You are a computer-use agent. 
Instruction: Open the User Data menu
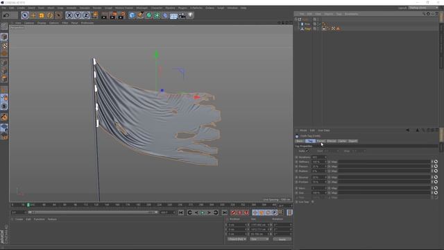(x=324, y=131)
